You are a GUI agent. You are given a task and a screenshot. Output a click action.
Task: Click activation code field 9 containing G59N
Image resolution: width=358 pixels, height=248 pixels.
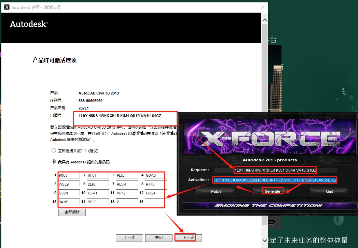pos(69,193)
